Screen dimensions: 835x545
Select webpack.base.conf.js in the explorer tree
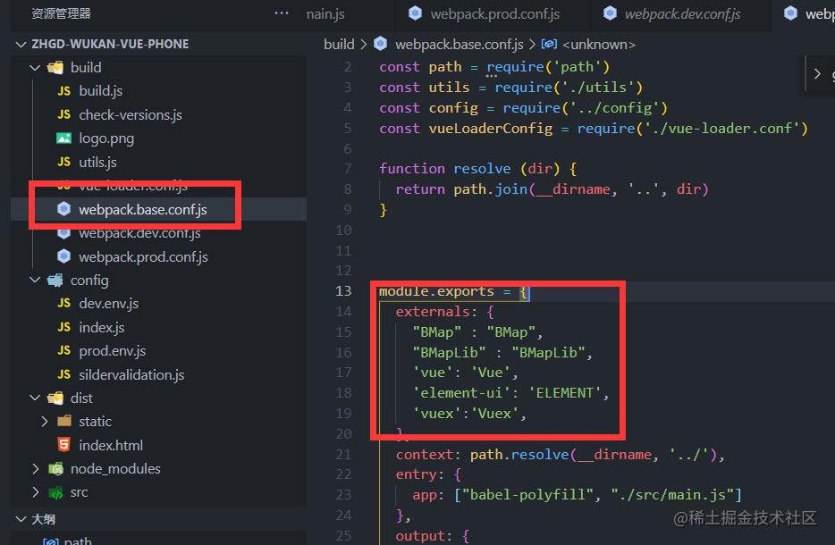(143, 210)
